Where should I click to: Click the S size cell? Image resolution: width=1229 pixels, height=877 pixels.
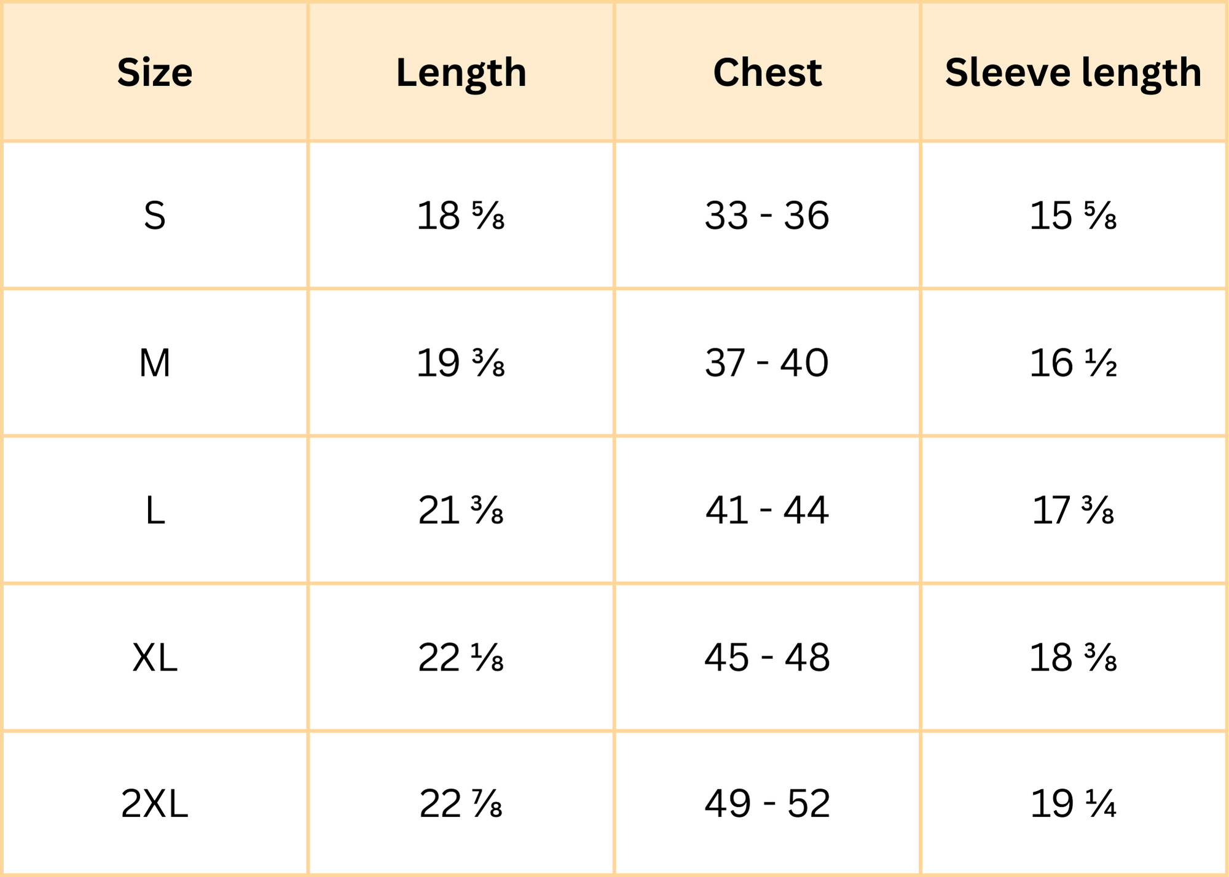point(155,216)
